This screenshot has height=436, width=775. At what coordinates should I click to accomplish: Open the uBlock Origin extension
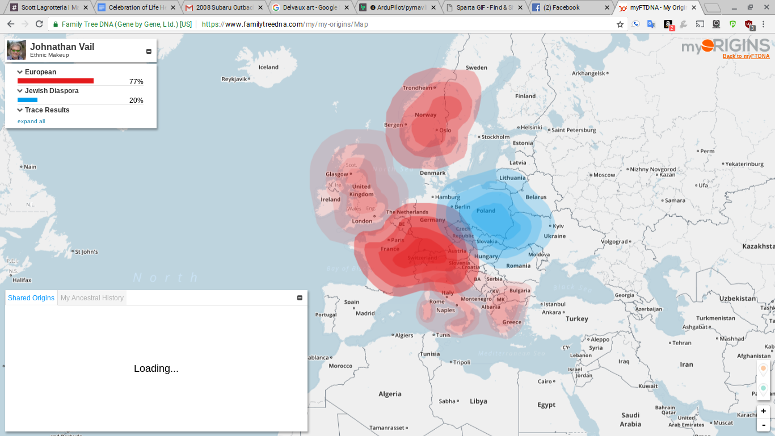click(749, 24)
